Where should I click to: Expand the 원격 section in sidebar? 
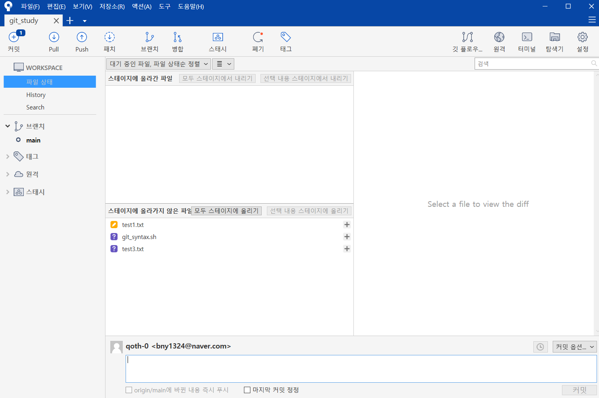8,174
